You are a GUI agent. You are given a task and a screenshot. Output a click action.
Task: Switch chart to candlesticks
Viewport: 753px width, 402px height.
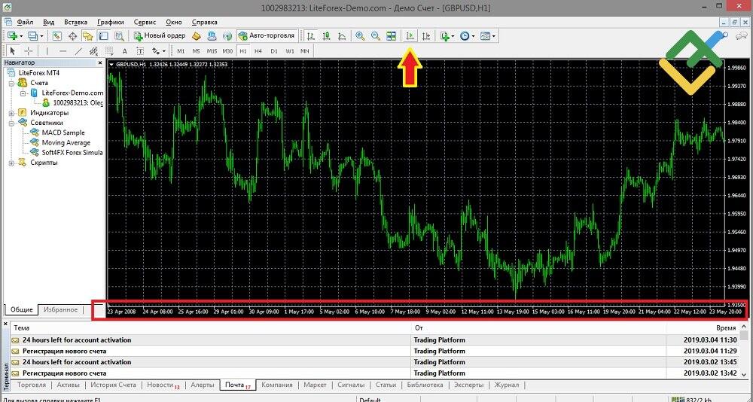pyautogui.click(x=327, y=36)
